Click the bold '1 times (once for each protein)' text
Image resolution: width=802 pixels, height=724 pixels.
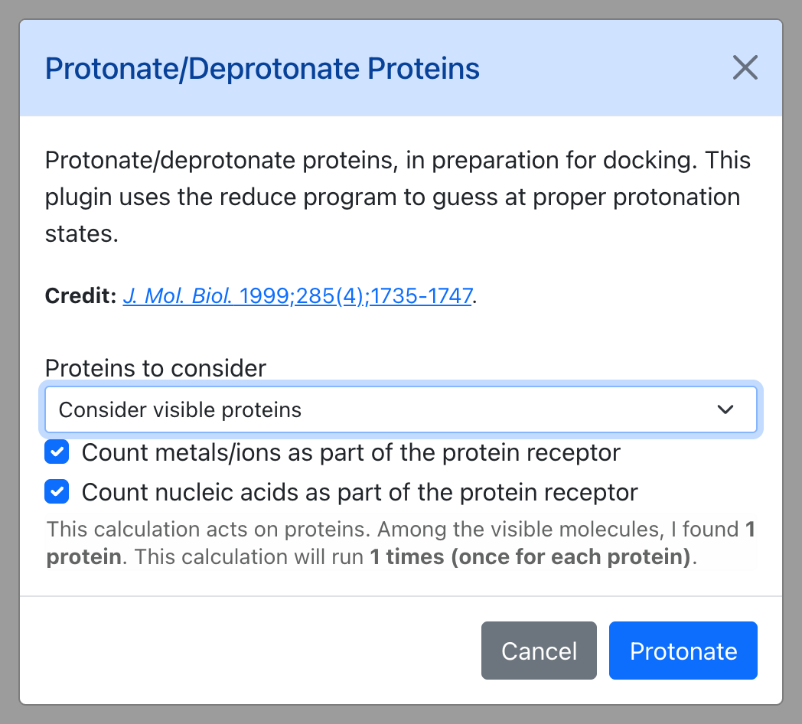(530, 556)
